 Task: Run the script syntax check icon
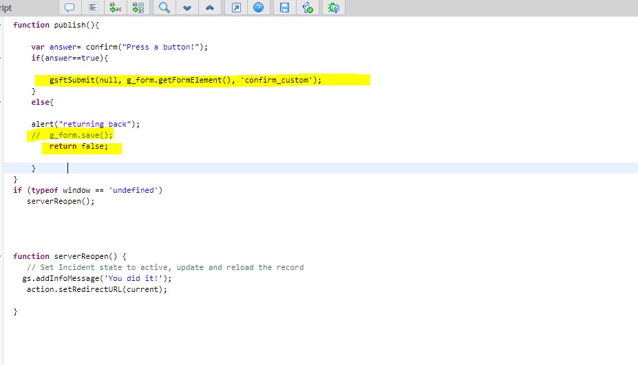pyautogui.click(x=308, y=8)
